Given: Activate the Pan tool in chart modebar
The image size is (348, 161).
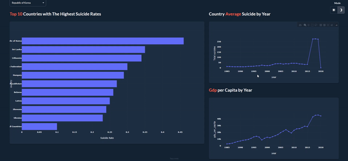Looking at the screenshot, I should 309,25.
